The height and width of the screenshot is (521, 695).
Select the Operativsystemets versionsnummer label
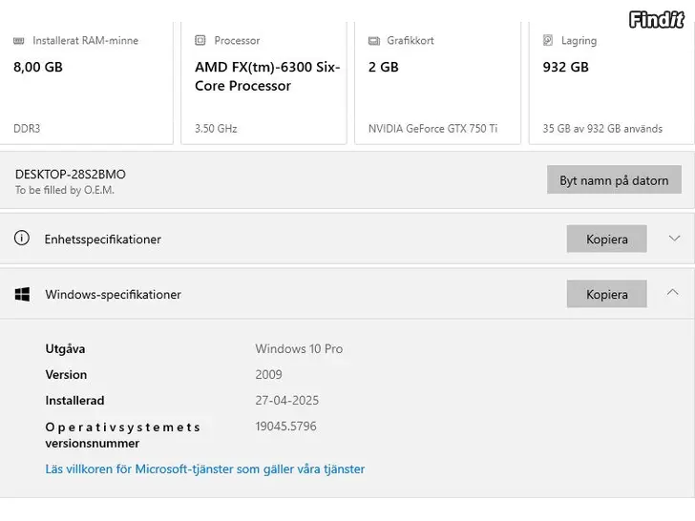point(123,435)
